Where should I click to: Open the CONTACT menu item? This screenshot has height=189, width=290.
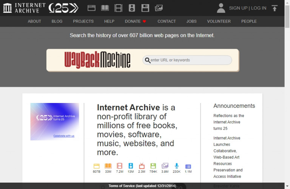[167, 22]
